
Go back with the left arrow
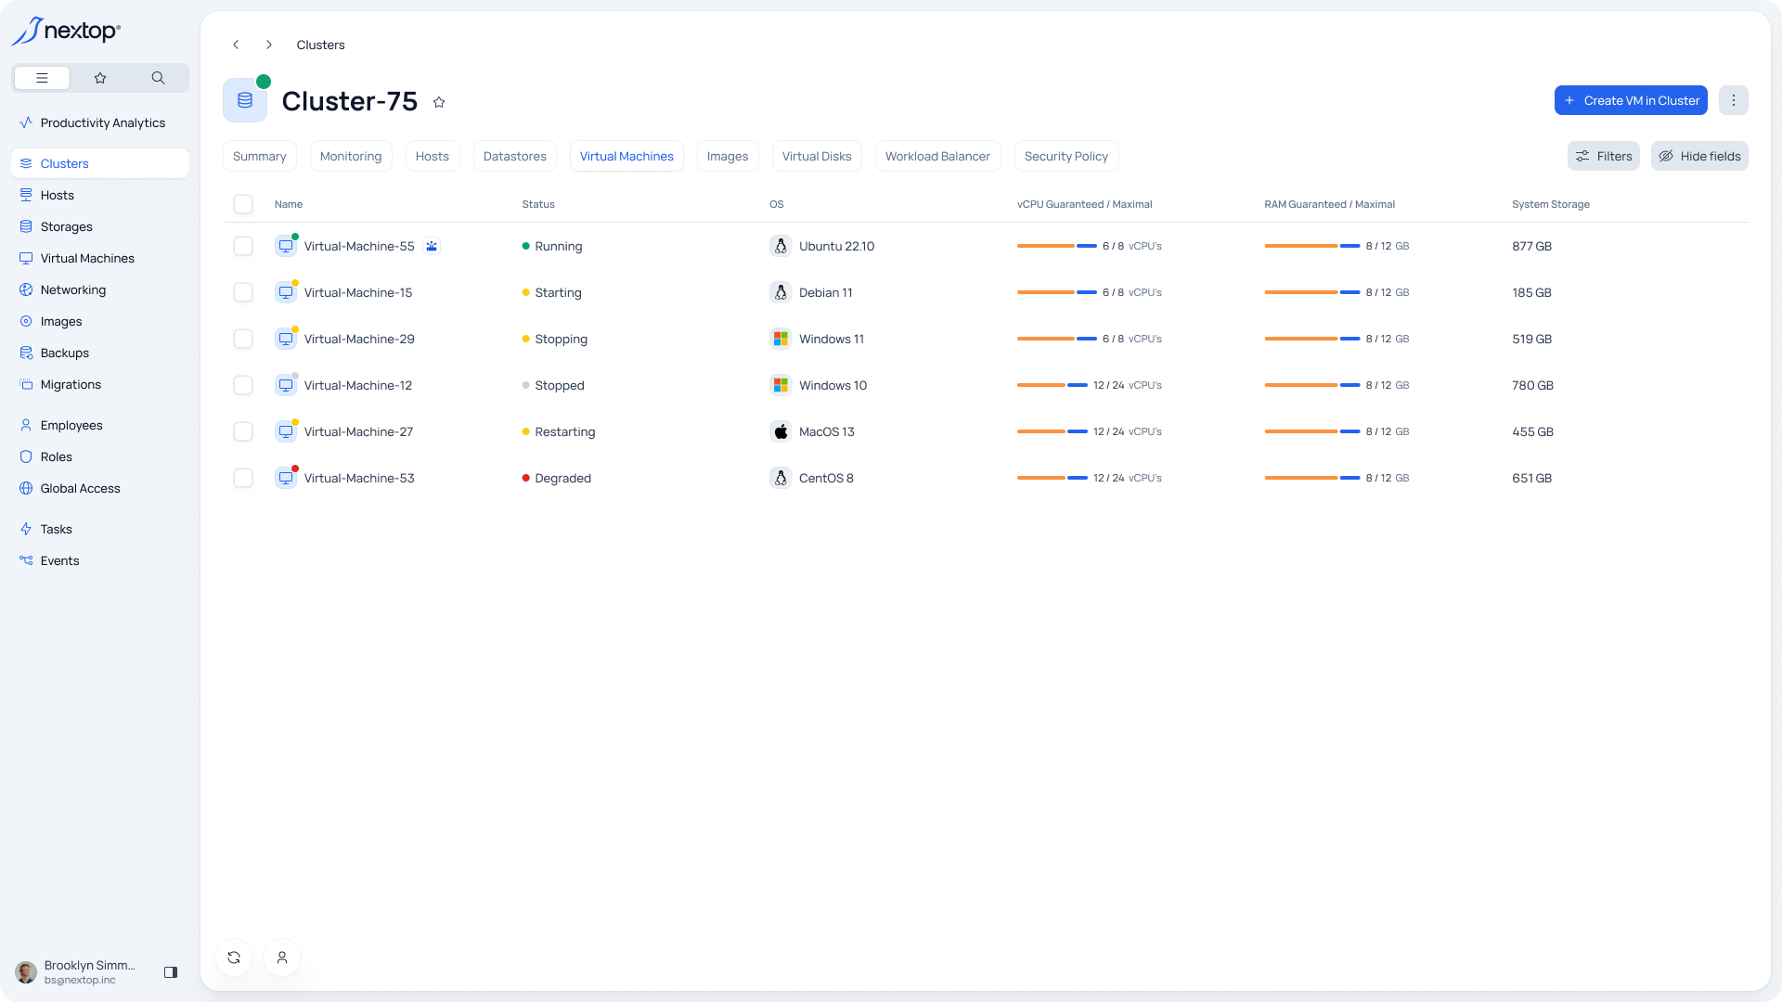pyautogui.click(x=236, y=45)
